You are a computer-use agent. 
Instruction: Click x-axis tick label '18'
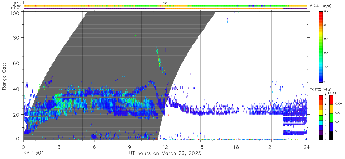(236, 147)
